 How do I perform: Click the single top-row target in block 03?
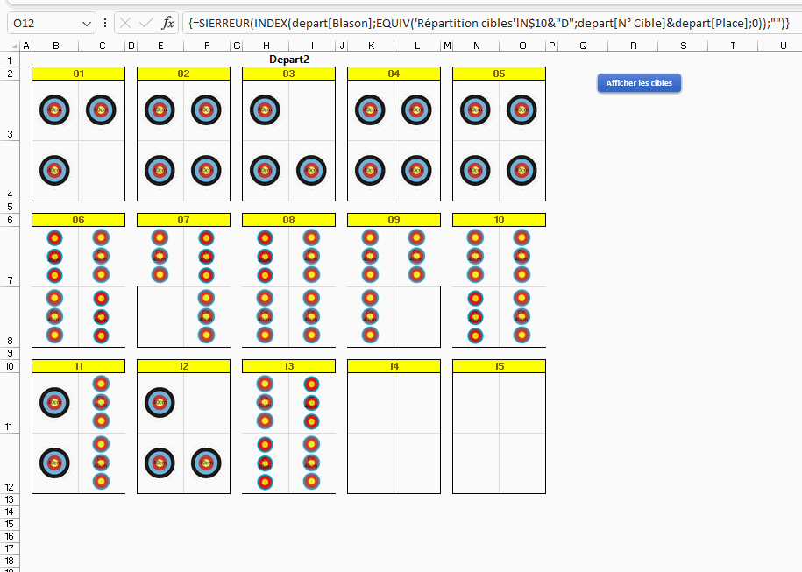tap(265, 109)
